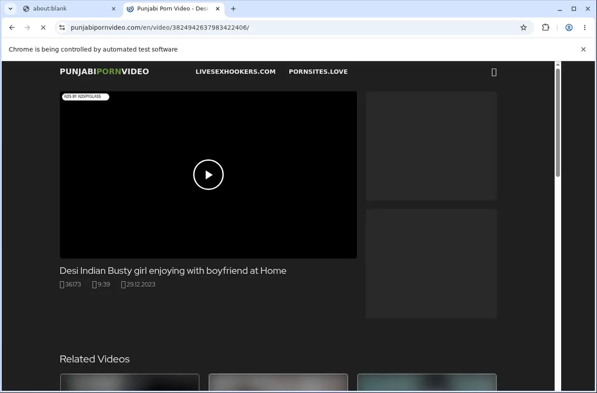Close the Punjabi Porn Video tab
597x393 pixels.
point(217,8)
